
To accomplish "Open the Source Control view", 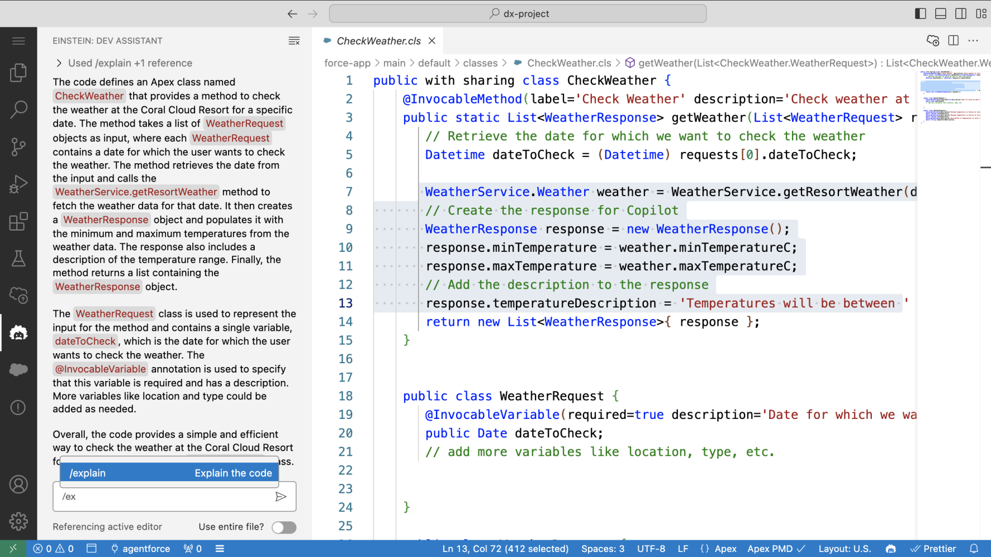I will [18, 147].
